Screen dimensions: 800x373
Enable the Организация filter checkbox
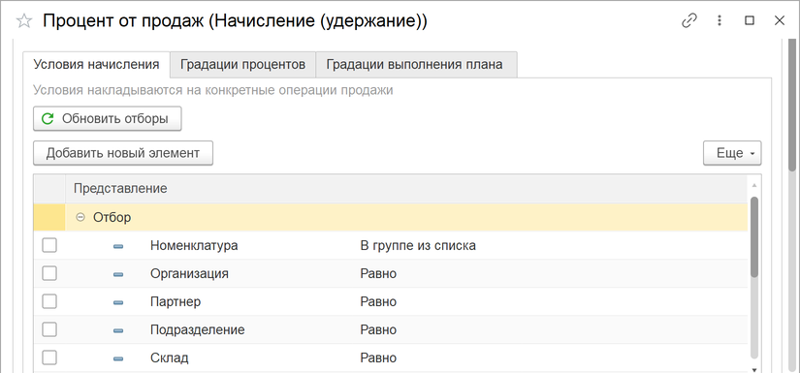pyautogui.click(x=49, y=273)
